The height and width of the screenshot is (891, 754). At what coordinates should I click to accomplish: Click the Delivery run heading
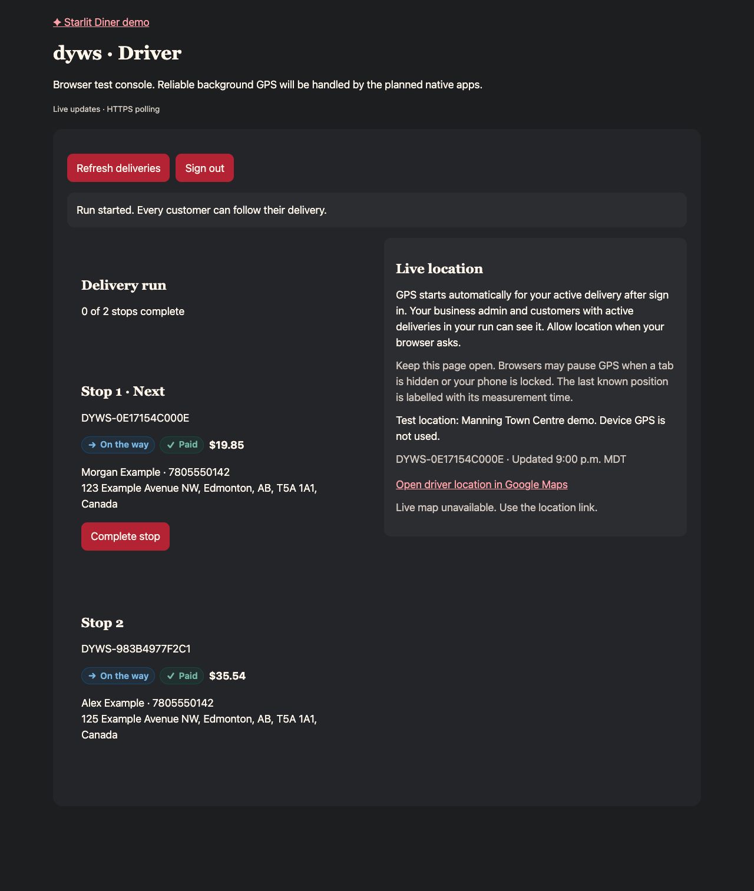point(124,285)
